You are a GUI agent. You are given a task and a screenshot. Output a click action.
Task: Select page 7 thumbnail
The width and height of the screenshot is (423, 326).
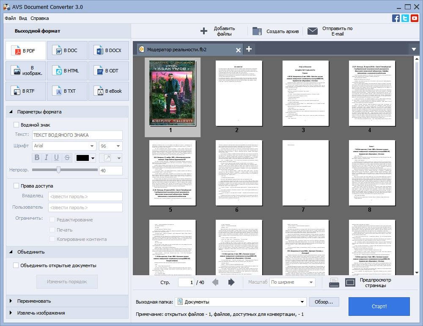click(306, 173)
